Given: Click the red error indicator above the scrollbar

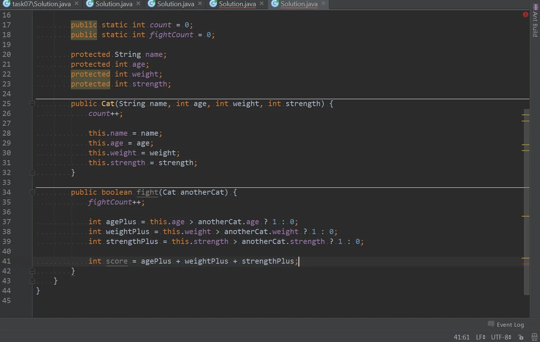Looking at the screenshot, I should pos(525,15).
